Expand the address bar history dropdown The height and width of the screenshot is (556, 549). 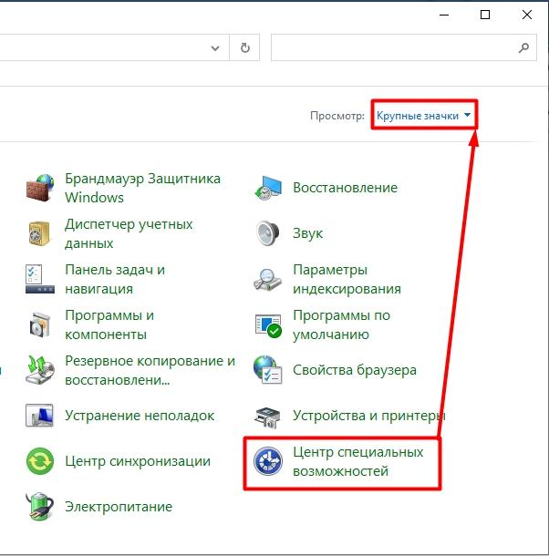pos(215,48)
